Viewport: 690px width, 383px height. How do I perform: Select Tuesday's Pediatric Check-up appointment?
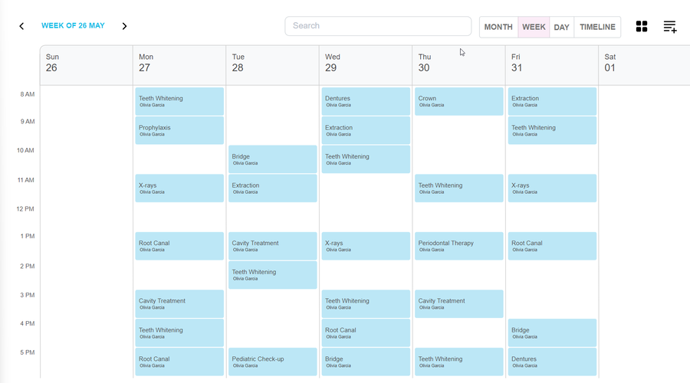click(272, 362)
